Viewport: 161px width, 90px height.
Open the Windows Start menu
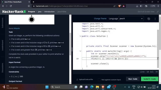(47, 87)
